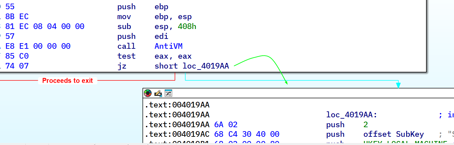Click the pencil edit node icon
Viewport: 454px width, 145px height.
(x=158, y=93)
